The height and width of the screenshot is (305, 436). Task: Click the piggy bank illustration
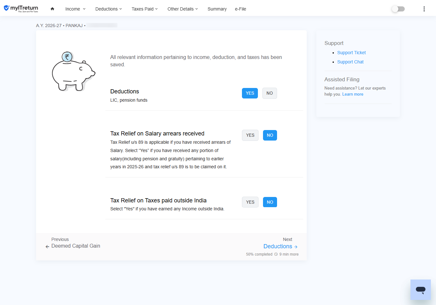74,71
